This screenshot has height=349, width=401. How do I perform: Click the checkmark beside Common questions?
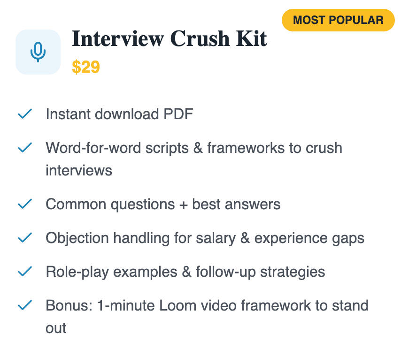24,204
